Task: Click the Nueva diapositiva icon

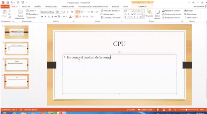Action: (20, 12)
